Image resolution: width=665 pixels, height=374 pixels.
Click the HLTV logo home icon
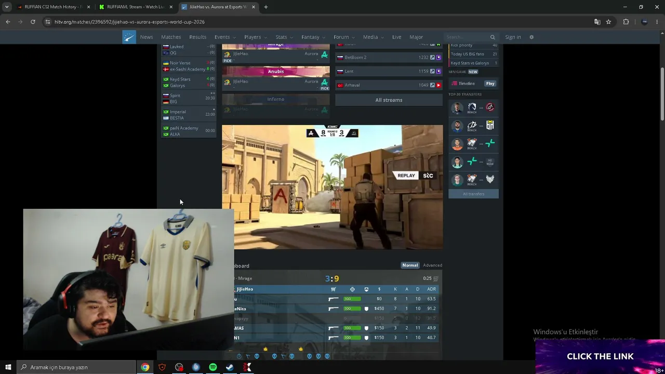click(x=129, y=37)
